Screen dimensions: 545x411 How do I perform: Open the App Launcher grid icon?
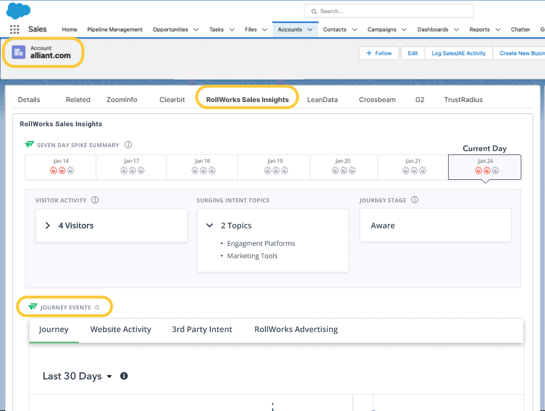(15, 29)
